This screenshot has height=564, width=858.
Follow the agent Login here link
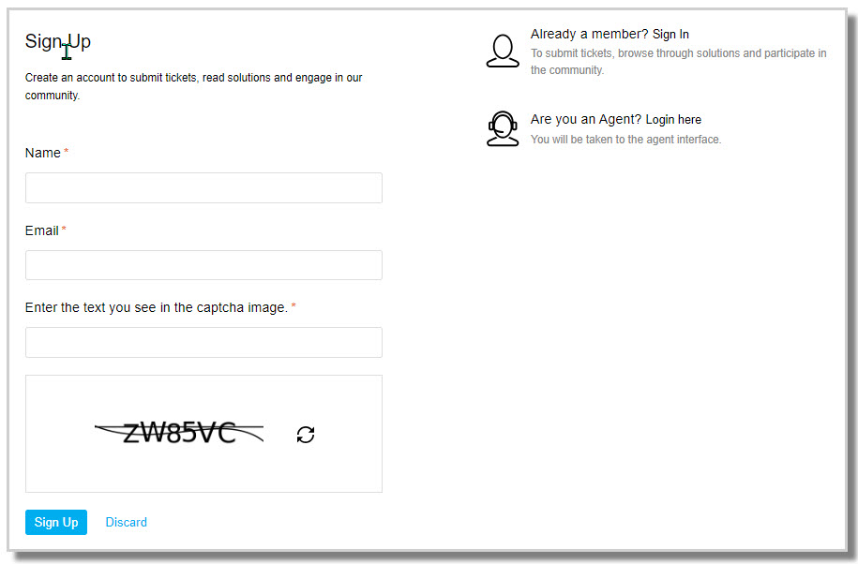tap(673, 120)
